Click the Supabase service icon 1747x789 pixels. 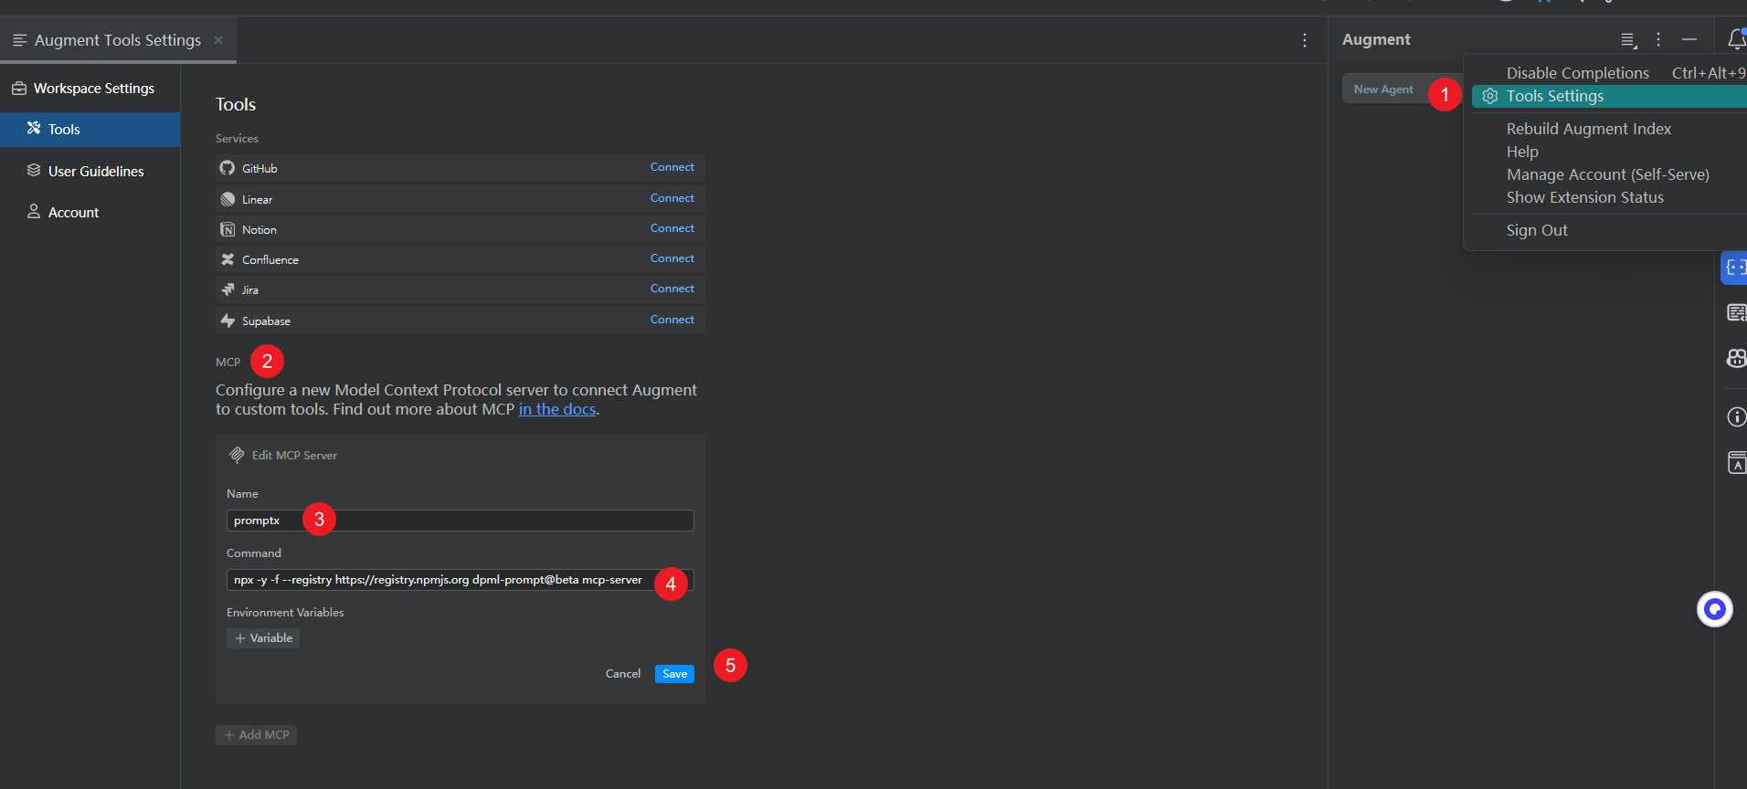pos(228,321)
